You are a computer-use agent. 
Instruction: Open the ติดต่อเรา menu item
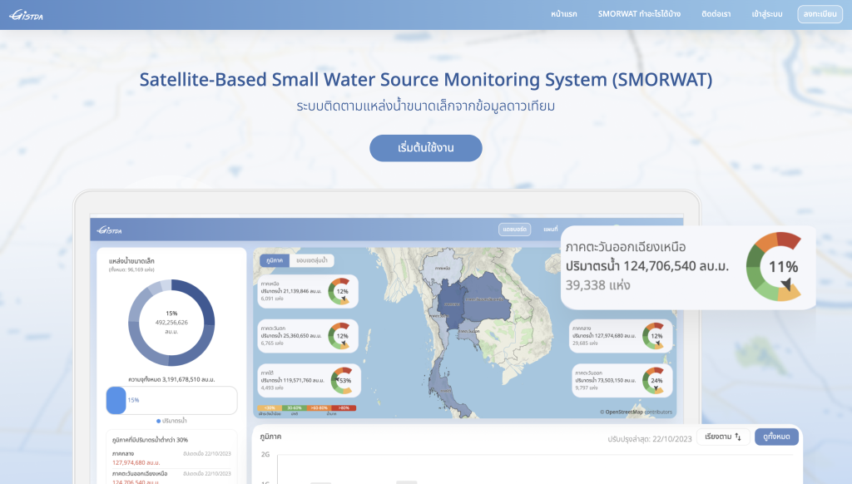(716, 14)
